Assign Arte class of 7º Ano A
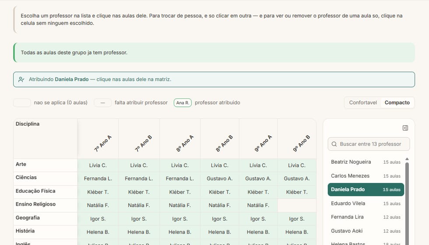Viewport: 429px width, 245px height. tap(98, 165)
